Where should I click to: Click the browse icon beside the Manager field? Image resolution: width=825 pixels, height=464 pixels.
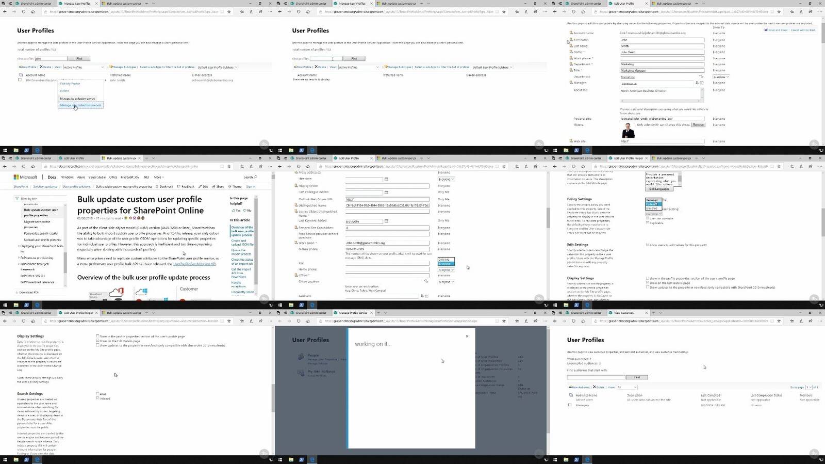702,83
